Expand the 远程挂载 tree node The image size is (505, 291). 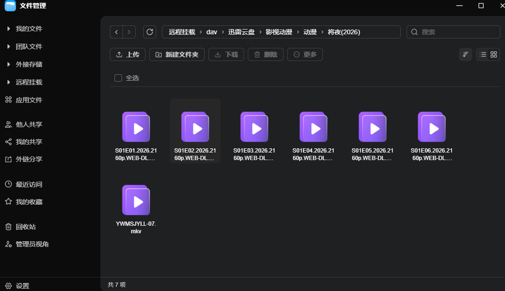(x=9, y=82)
